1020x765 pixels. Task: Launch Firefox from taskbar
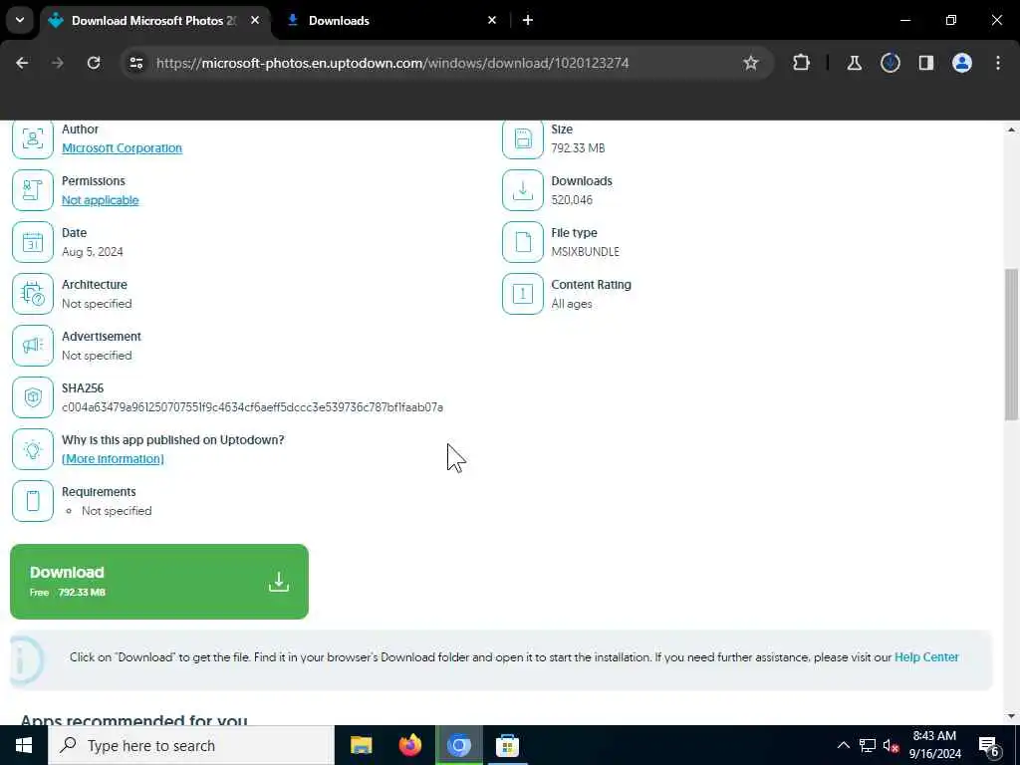409,745
